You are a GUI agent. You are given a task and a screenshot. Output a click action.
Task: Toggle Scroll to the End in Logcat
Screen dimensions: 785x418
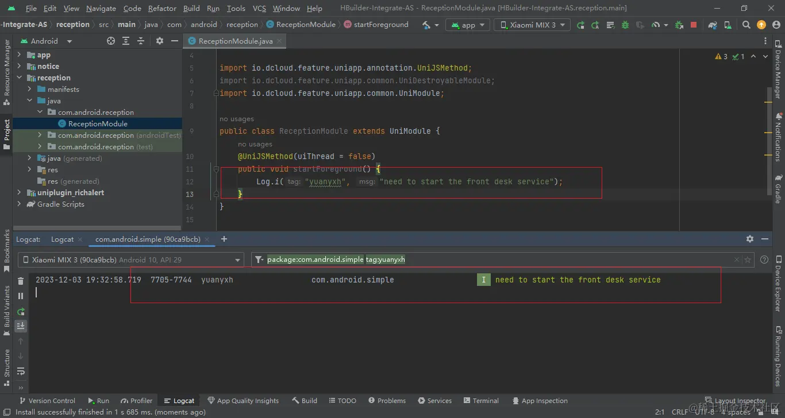click(x=21, y=326)
